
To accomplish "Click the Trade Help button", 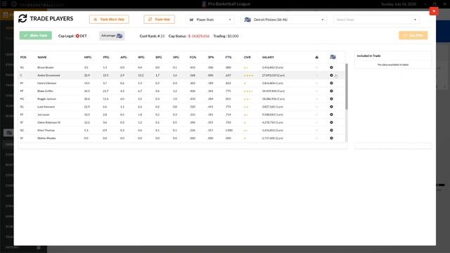I will pyautogui.click(x=160, y=19).
